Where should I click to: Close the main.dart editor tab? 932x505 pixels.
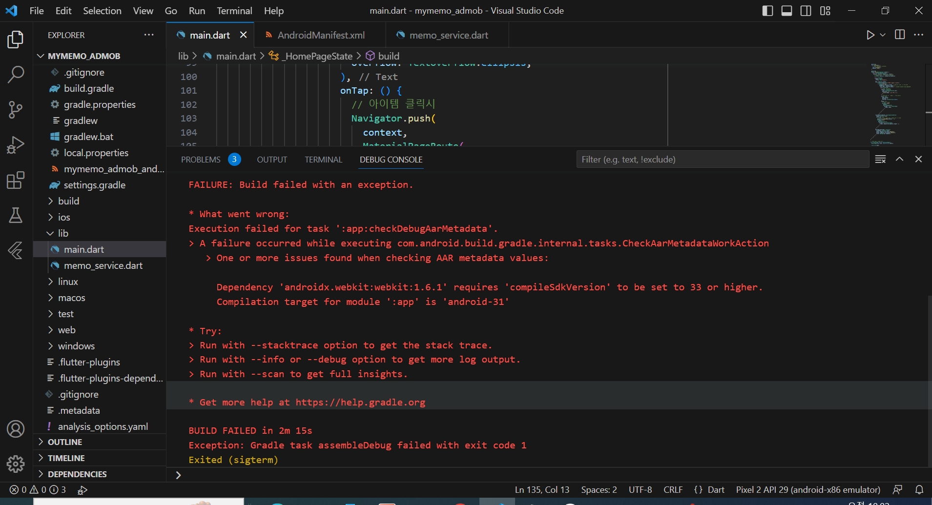coord(243,35)
